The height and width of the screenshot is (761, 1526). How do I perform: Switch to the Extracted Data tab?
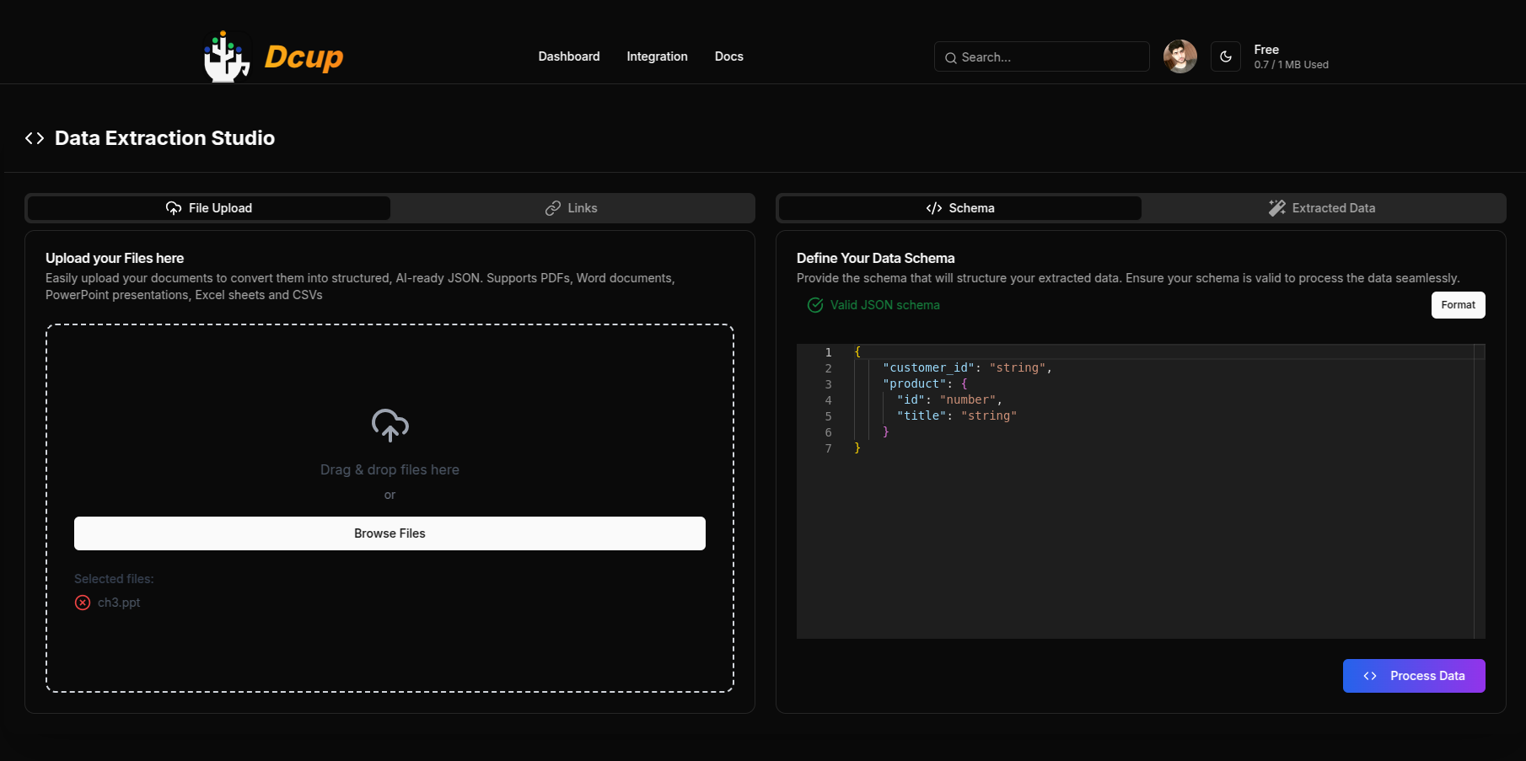click(x=1322, y=208)
